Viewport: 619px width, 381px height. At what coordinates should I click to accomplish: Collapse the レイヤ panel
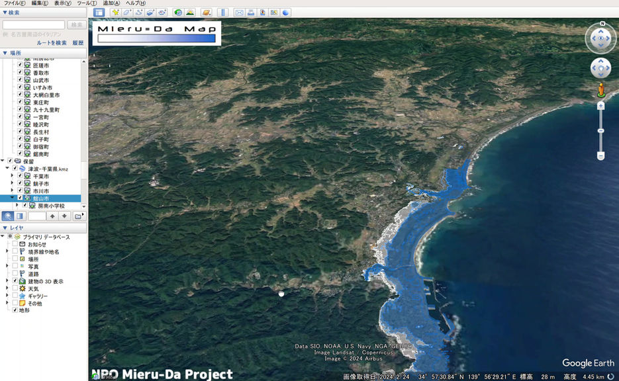click(5, 228)
